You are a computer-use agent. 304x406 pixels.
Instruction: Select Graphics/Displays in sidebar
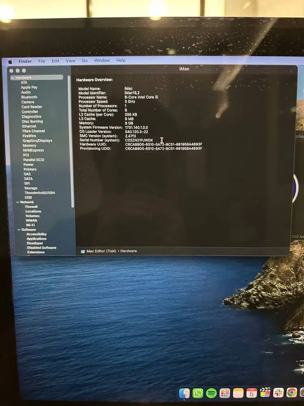(x=37, y=140)
